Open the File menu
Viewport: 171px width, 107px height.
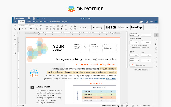(15, 22)
